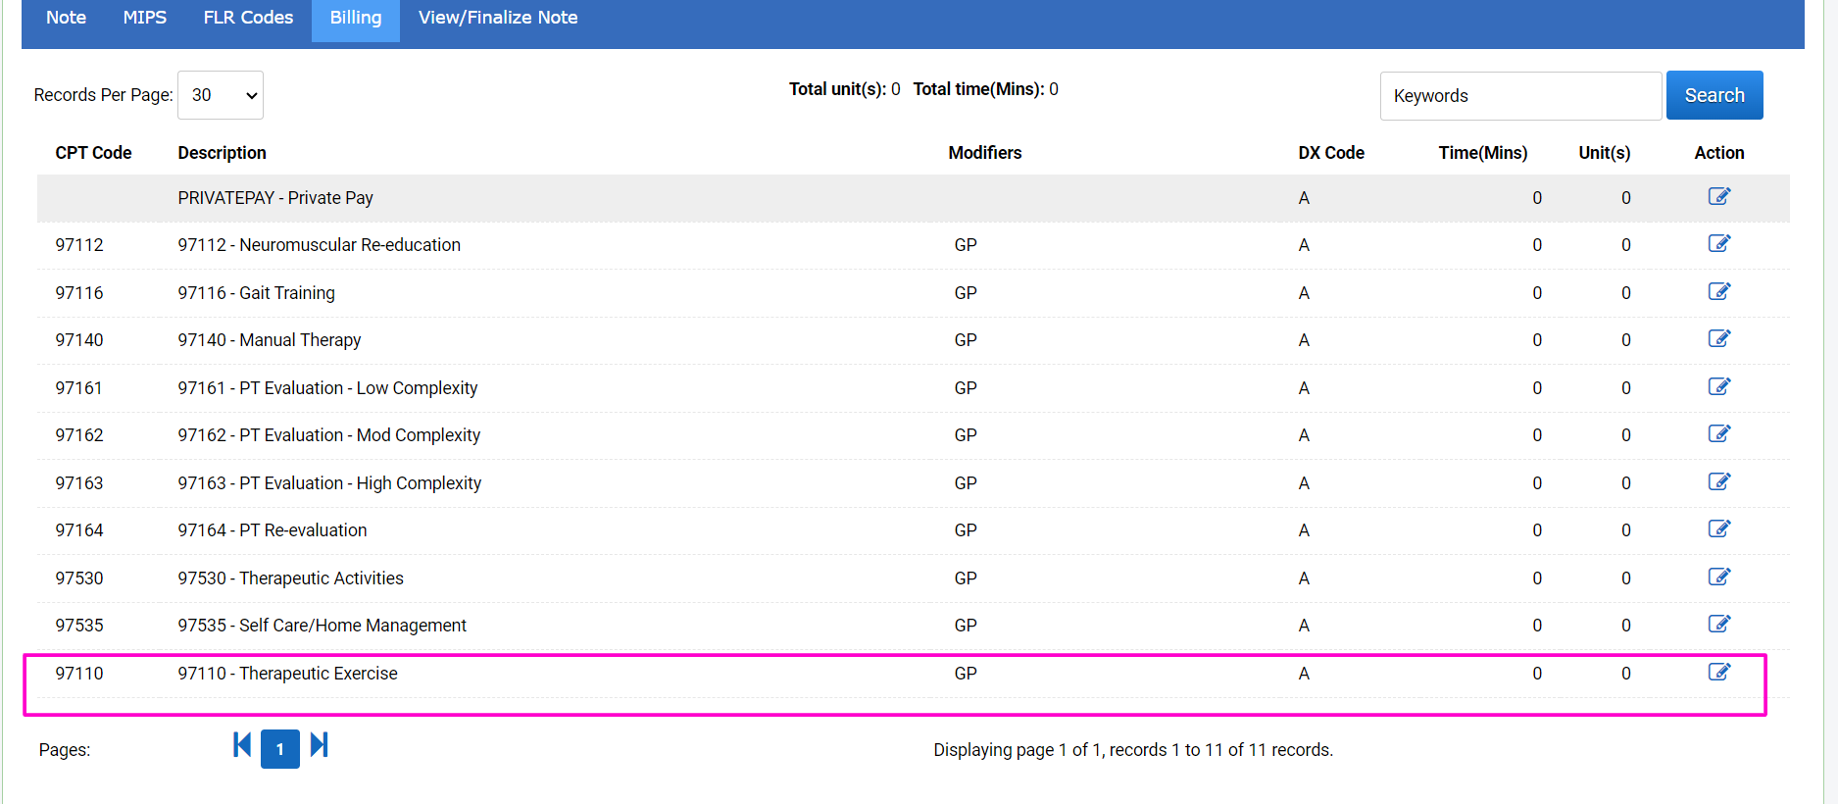Open edit for 97116 Gait Training
The image size is (1838, 804).
point(1718,292)
